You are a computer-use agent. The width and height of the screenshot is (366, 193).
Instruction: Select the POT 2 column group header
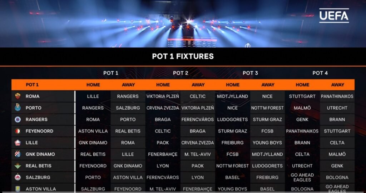pyautogui.click(x=180, y=73)
